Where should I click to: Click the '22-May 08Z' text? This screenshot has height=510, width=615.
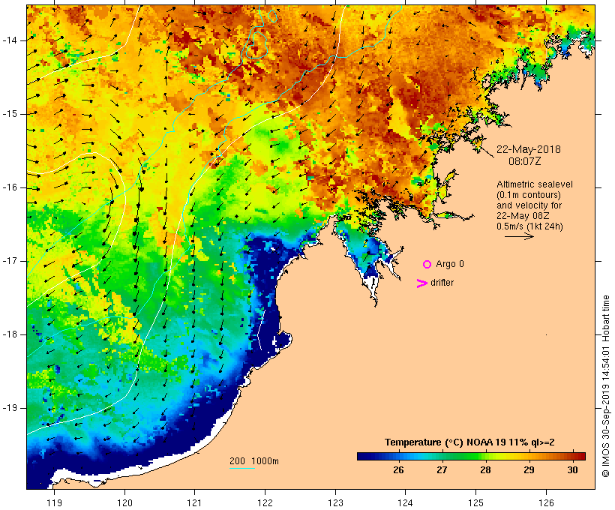(523, 216)
